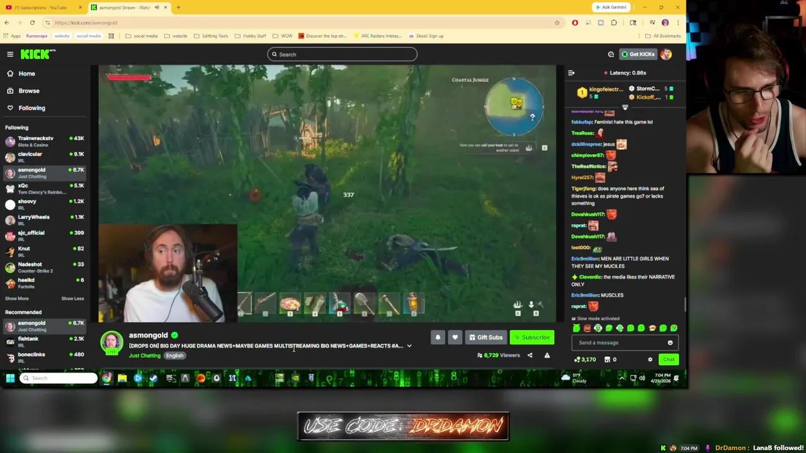Select the first green emote in chat bar
Image resolution: width=806 pixels, height=453 pixels.
[x=576, y=328]
